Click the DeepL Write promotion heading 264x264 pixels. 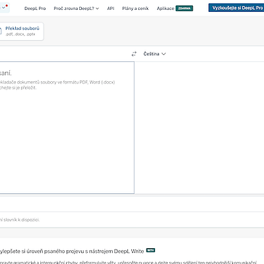[x=72, y=251]
